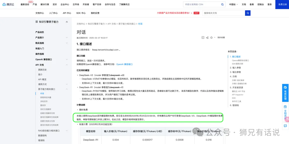This screenshot has height=144, width=289.
Task: Expand RAG综合能力相关接口 tree item
Action: point(67,131)
